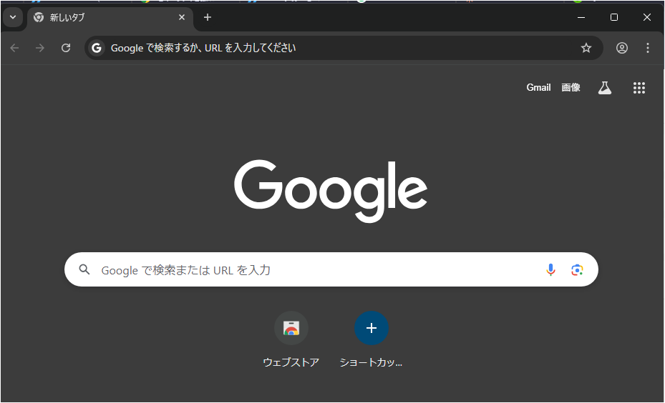Click the ウェブストア label text
The width and height of the screenshot is (665, 403).
click(x=291, y=362)
